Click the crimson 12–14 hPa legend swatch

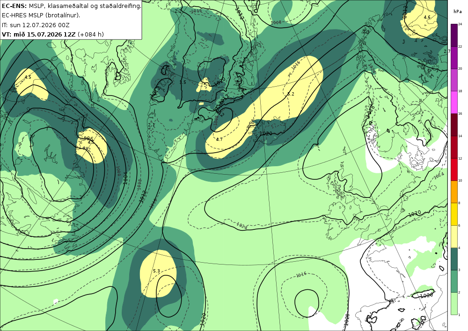click(454, 147)
